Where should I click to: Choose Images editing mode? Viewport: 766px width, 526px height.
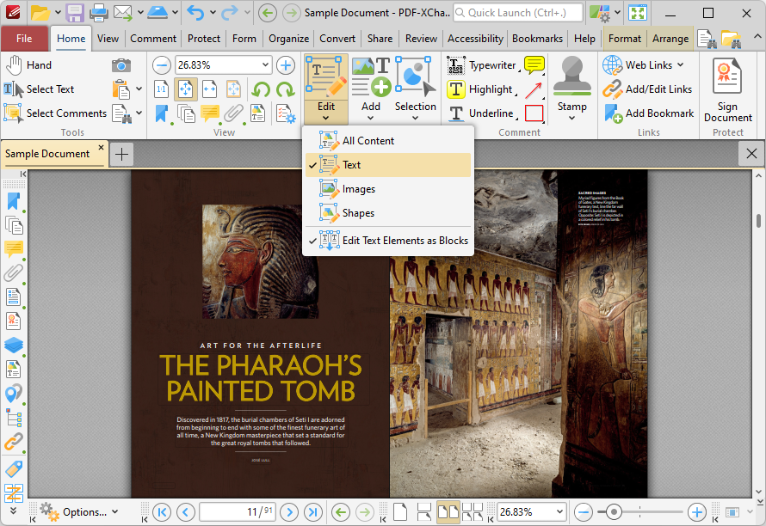[x=388, y=189]
